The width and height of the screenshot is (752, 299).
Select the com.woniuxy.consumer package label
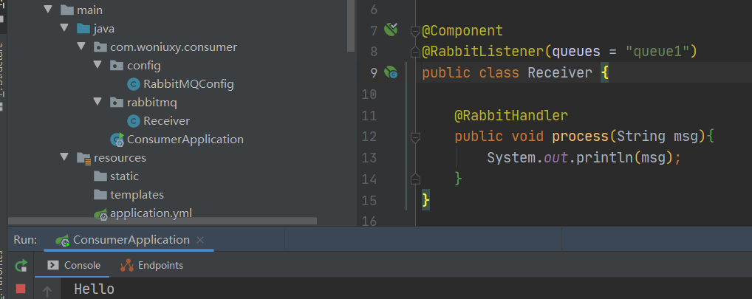coord(174,47)
